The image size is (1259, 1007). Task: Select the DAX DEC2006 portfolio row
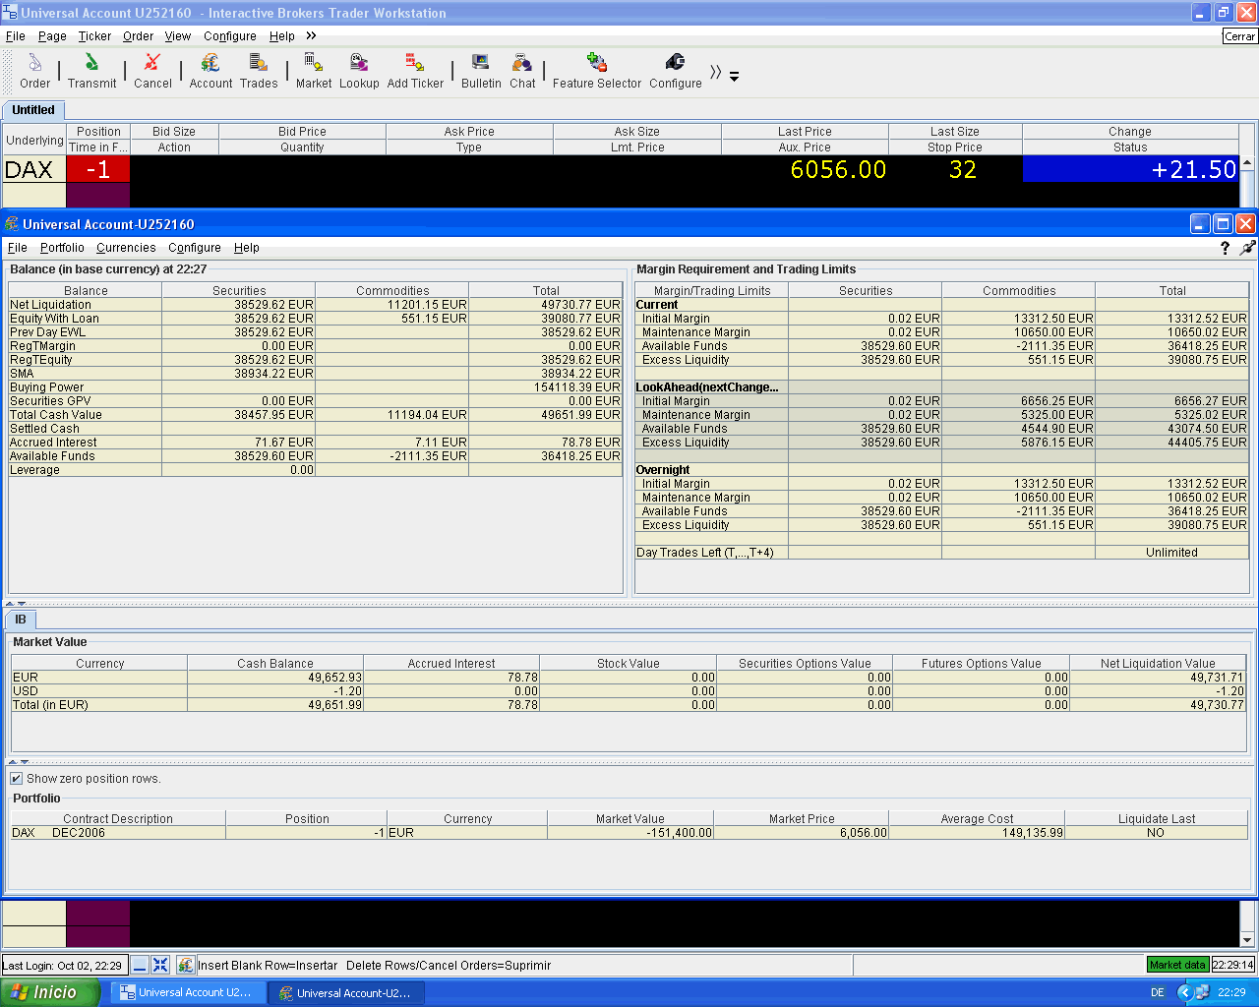(629, 833)
